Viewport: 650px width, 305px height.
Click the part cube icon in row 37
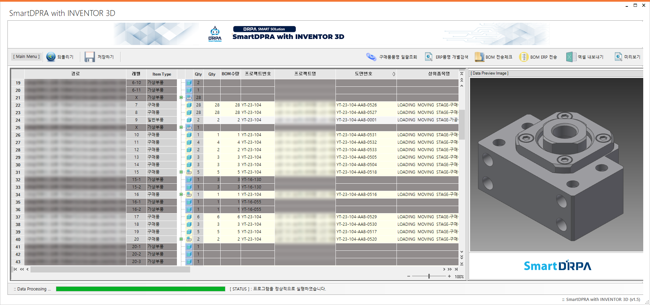tap(189, 217)
